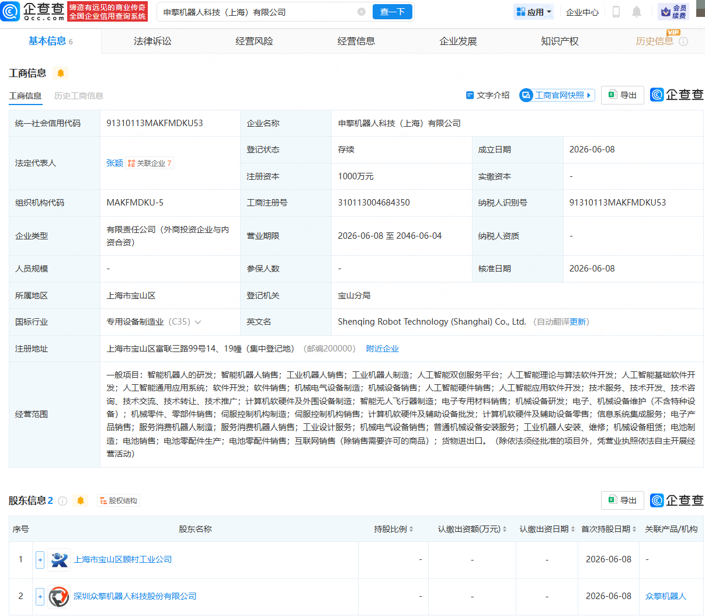Screen dimensions: 705x616
Task: Expand the 专用设备制造业 (C35) industry chevron
Action: pyautogui.click(x=198, y=322)
